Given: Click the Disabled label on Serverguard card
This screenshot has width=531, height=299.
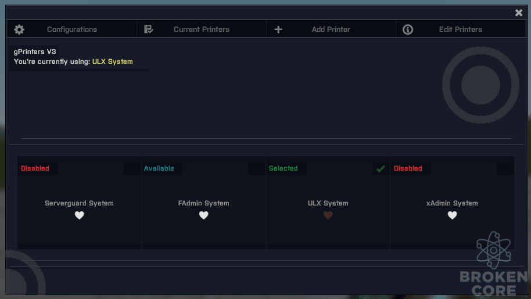Looking at the screenshot, I should tap(35, 168).
